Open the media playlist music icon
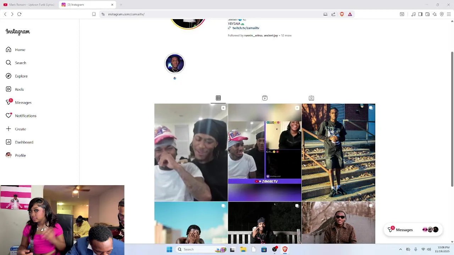454x255 pixels. tap(413, 14)
